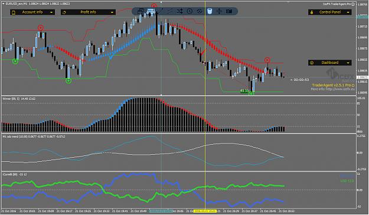369x215 pixels.
Task: Open the Profit info panel label
Action: (88, 12)
